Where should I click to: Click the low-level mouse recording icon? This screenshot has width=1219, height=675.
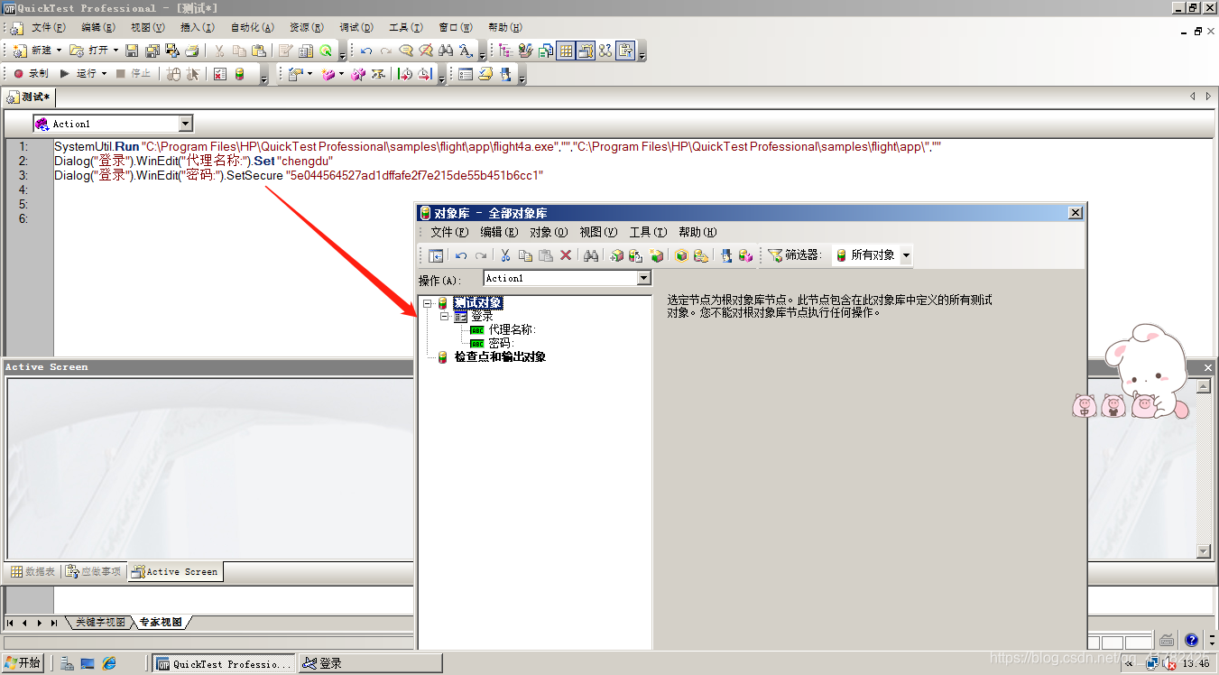tap(173, 73)
